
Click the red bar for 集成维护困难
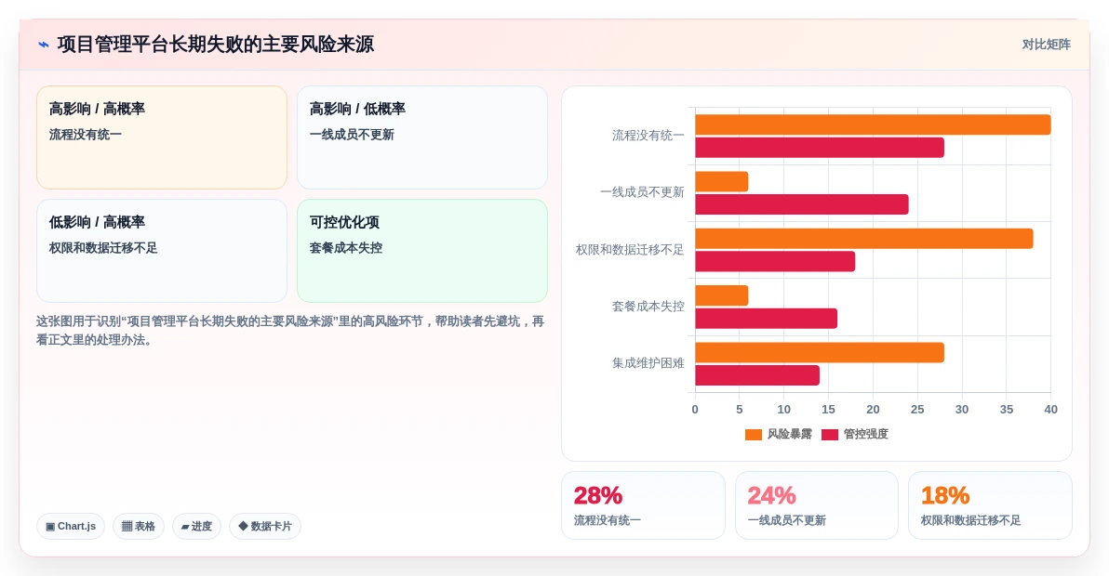click(x=757, y=375)
